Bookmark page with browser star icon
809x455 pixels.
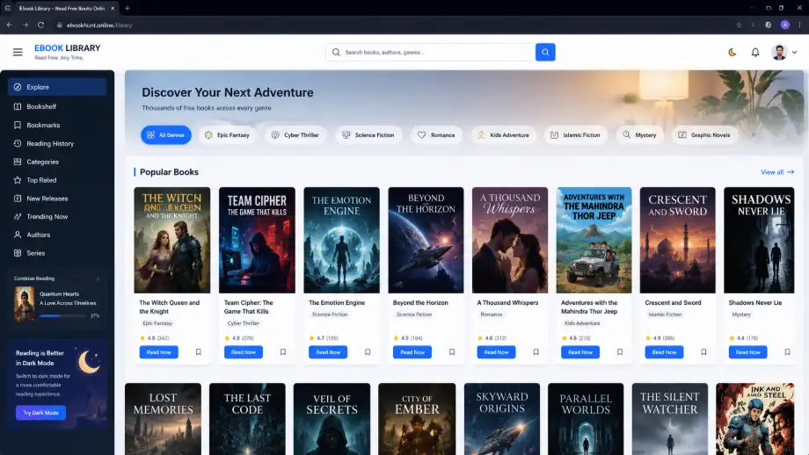point(739,25)
